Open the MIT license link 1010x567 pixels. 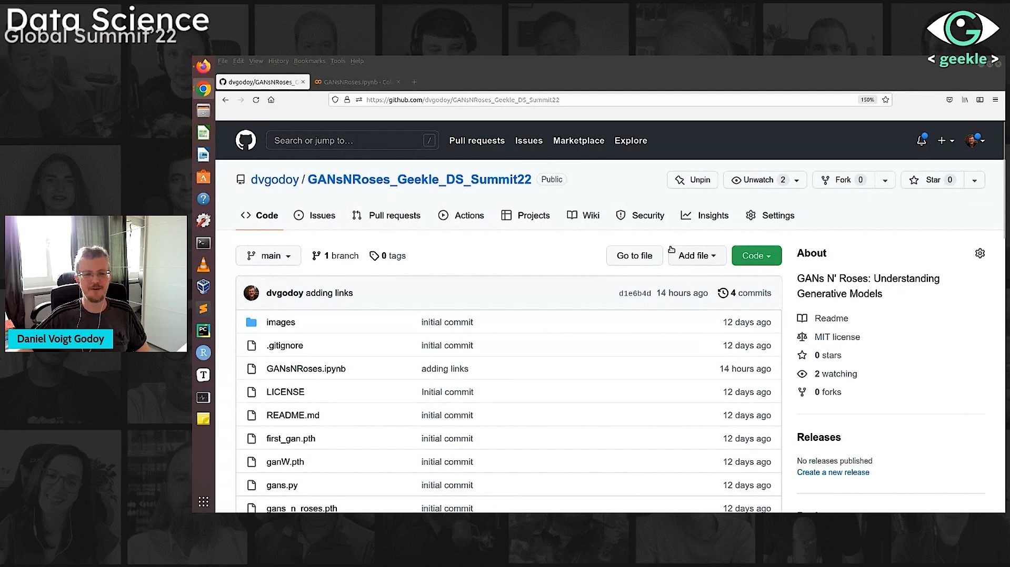(837, 337)
